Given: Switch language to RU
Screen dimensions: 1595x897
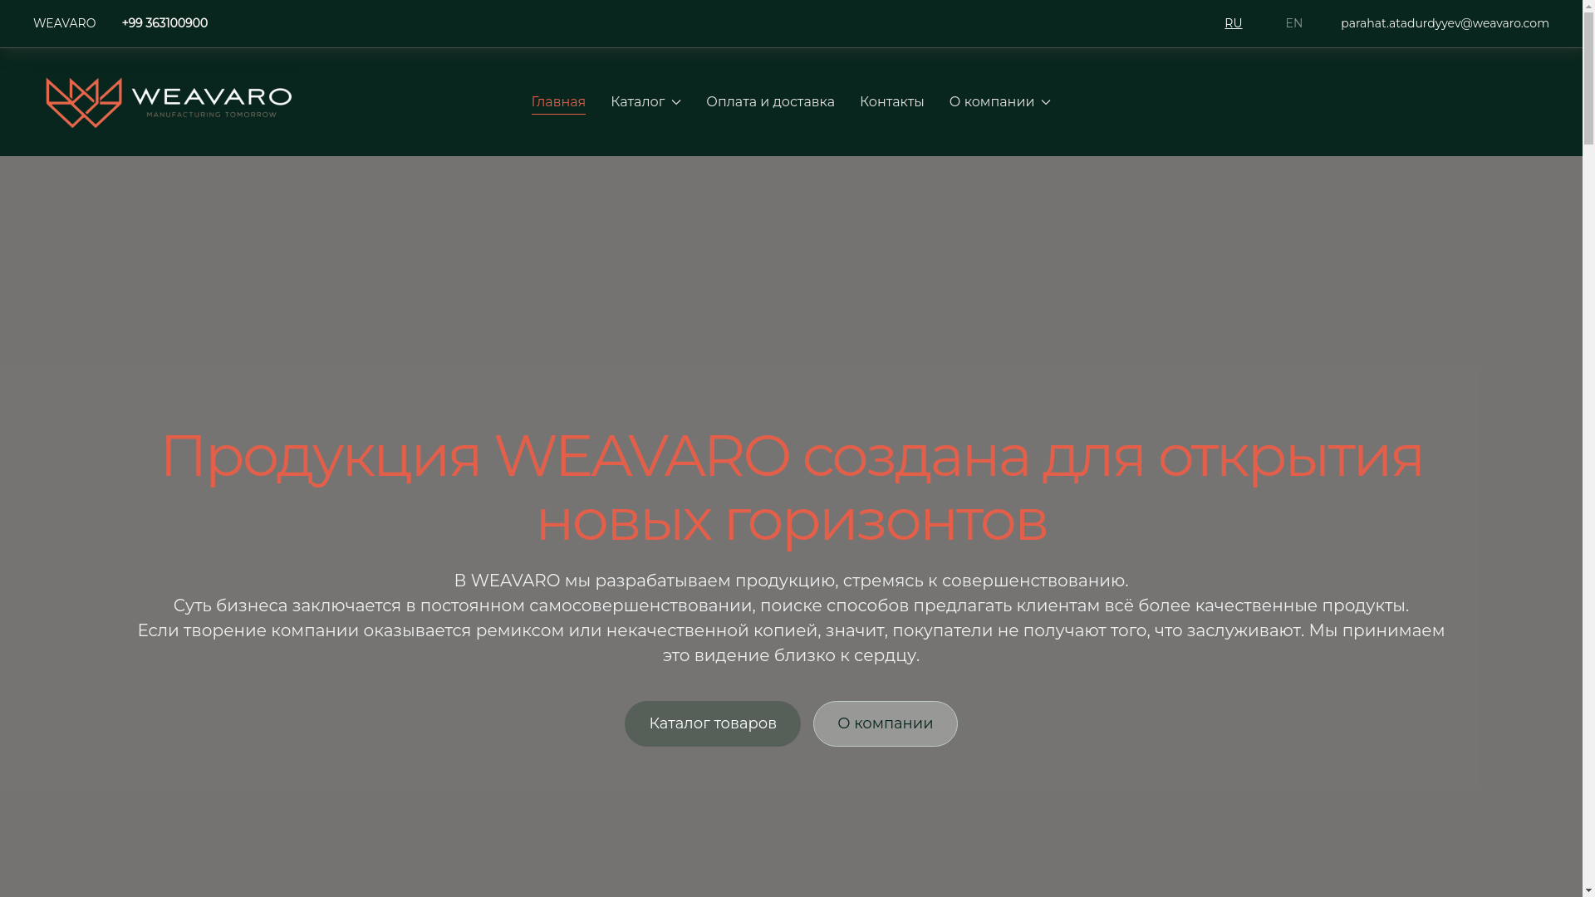Looking at the screenshot, I should point(1233,23).
